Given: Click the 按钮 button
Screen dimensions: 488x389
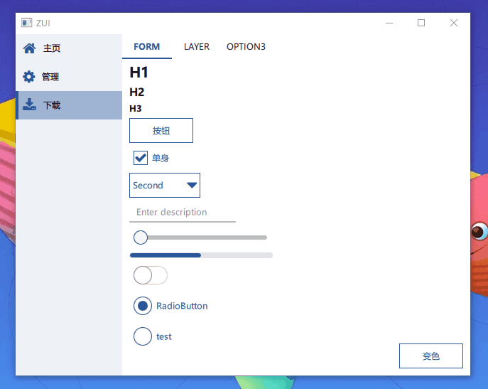Looking at the screenshot, I should pos(161,131).
